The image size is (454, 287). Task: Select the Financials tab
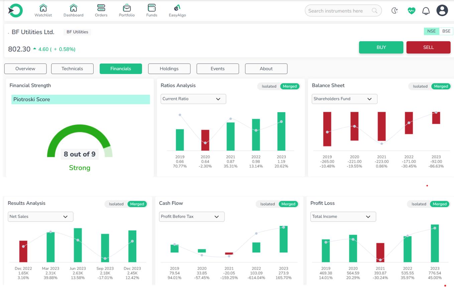tap(121, 69)
